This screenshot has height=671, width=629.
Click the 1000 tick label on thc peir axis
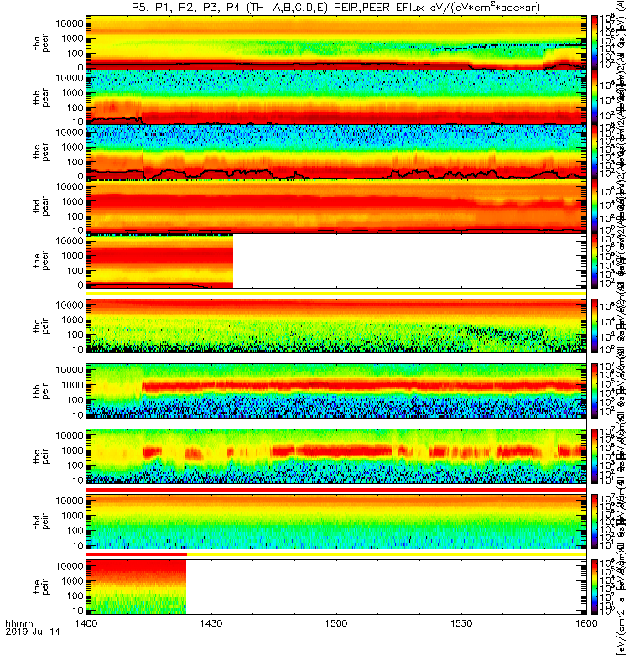72,450
